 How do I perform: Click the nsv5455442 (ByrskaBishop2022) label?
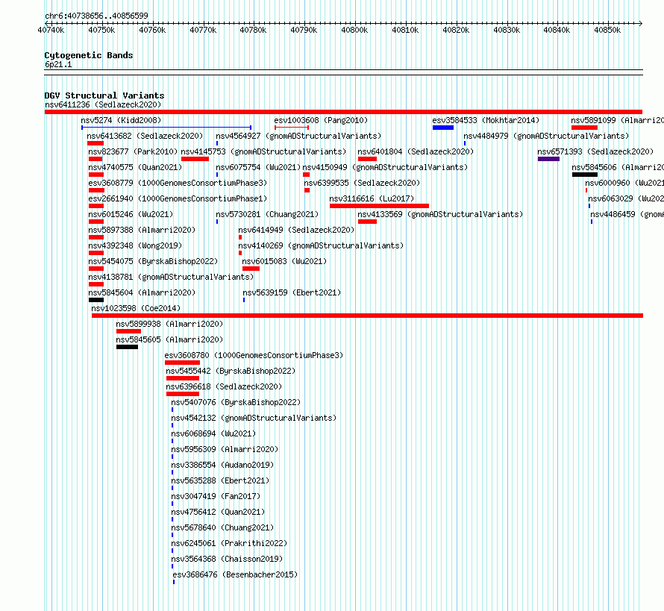(231, 371)
